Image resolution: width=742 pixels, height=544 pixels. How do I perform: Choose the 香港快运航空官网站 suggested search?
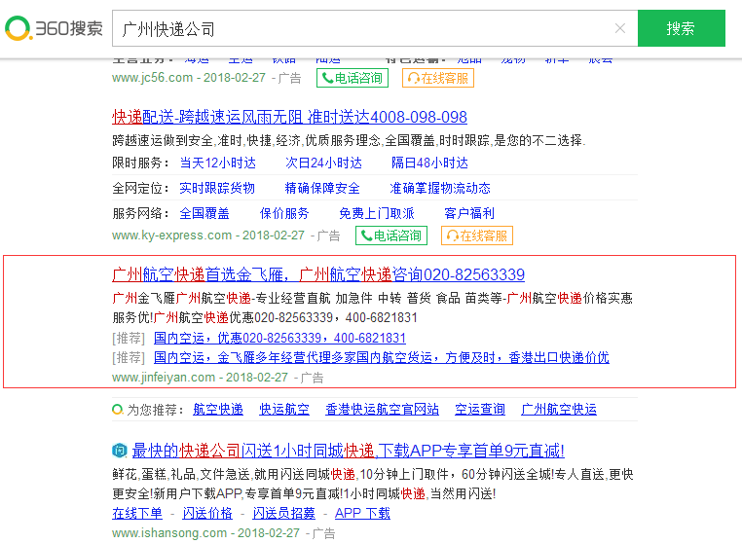point(382,410)
